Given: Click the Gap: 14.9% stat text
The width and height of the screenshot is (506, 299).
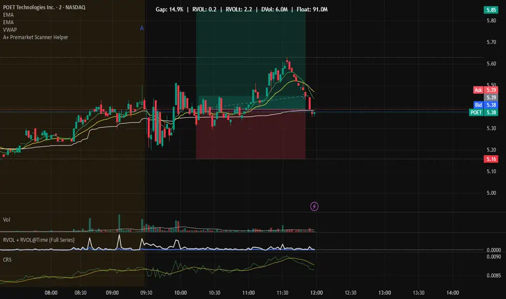Looking at the screenshot, I should pyautogui.click(x=169, y=9).
